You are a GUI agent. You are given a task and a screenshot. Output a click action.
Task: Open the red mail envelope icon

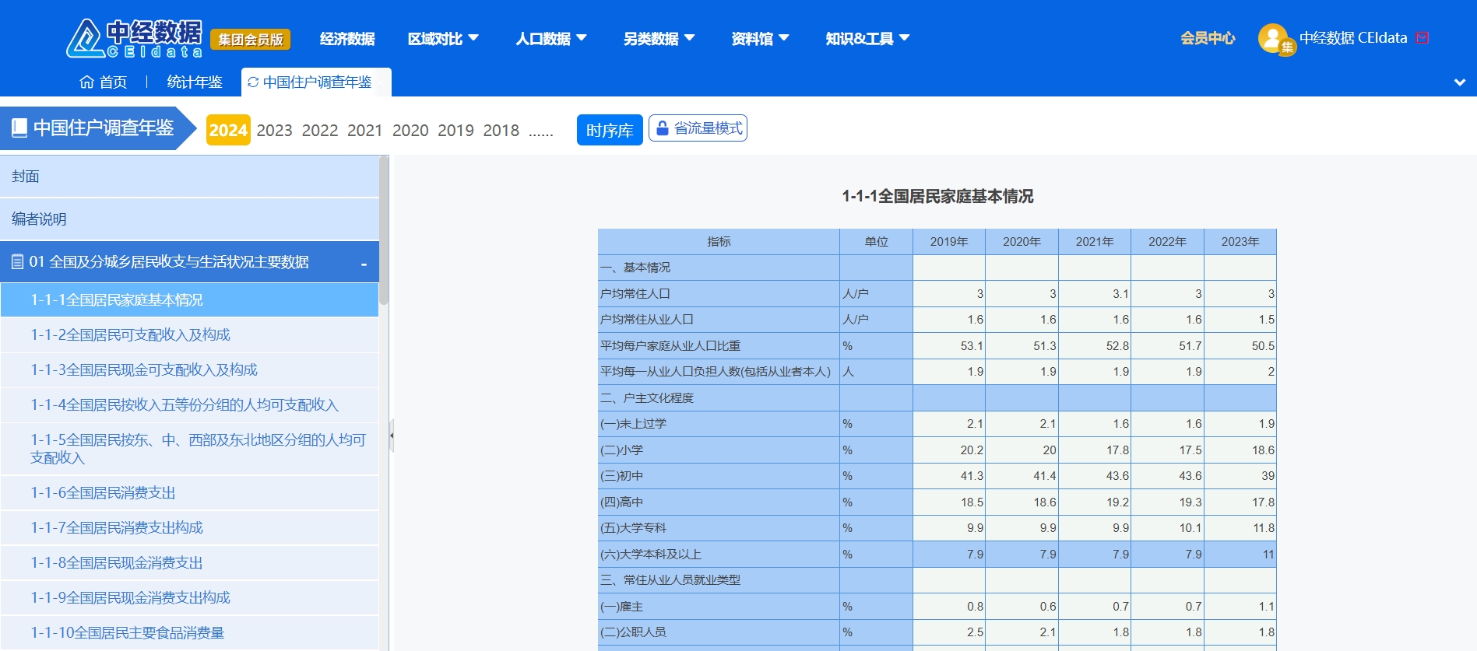pyautogui.click(x=1422, y=38)
